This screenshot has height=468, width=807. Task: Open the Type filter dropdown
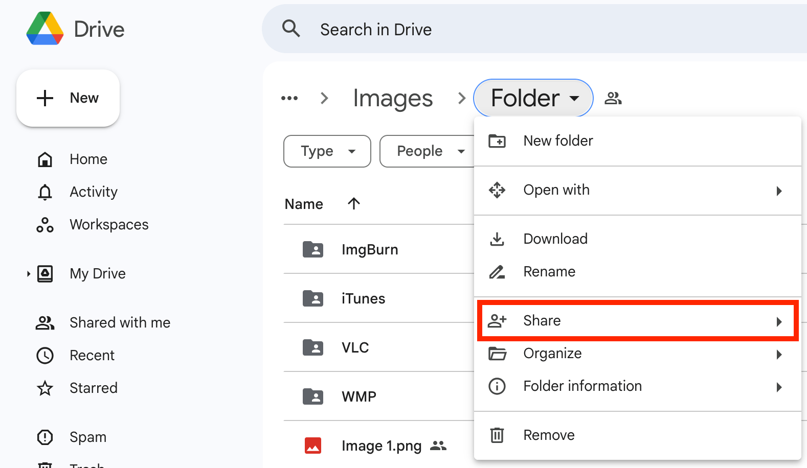[327, 151]
